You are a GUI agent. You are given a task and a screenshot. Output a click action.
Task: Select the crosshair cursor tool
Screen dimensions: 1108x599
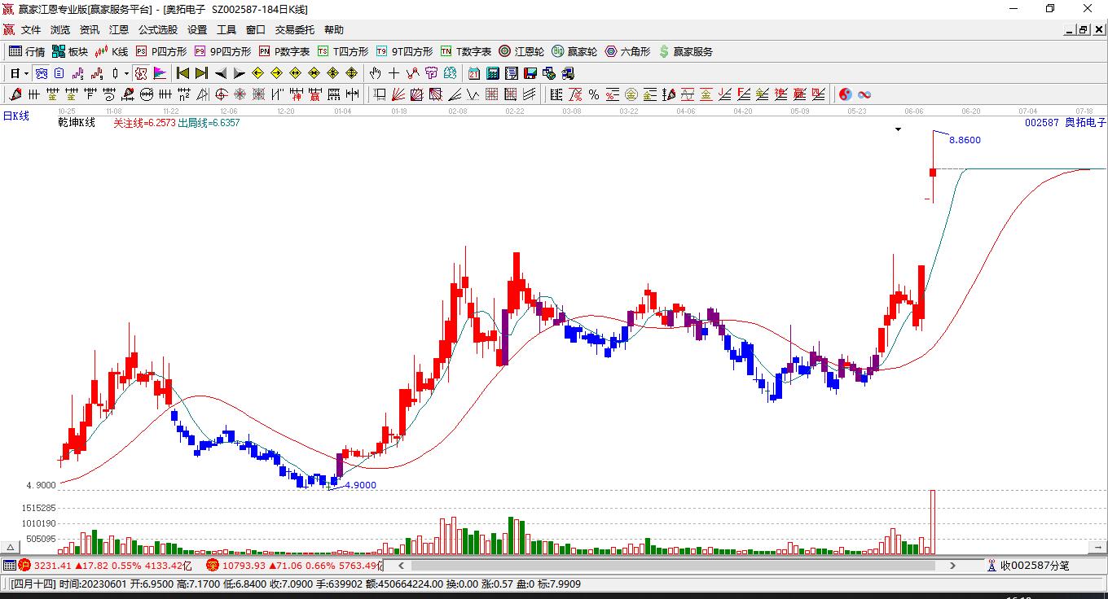[x=394, y=73]
